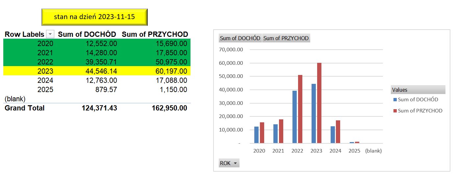Screen dimensions: 454x194
Task: Click the red 2023 bar in the chart
Action: [319, 103]
